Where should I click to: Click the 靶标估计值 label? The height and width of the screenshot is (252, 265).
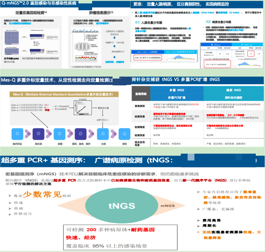103,108
